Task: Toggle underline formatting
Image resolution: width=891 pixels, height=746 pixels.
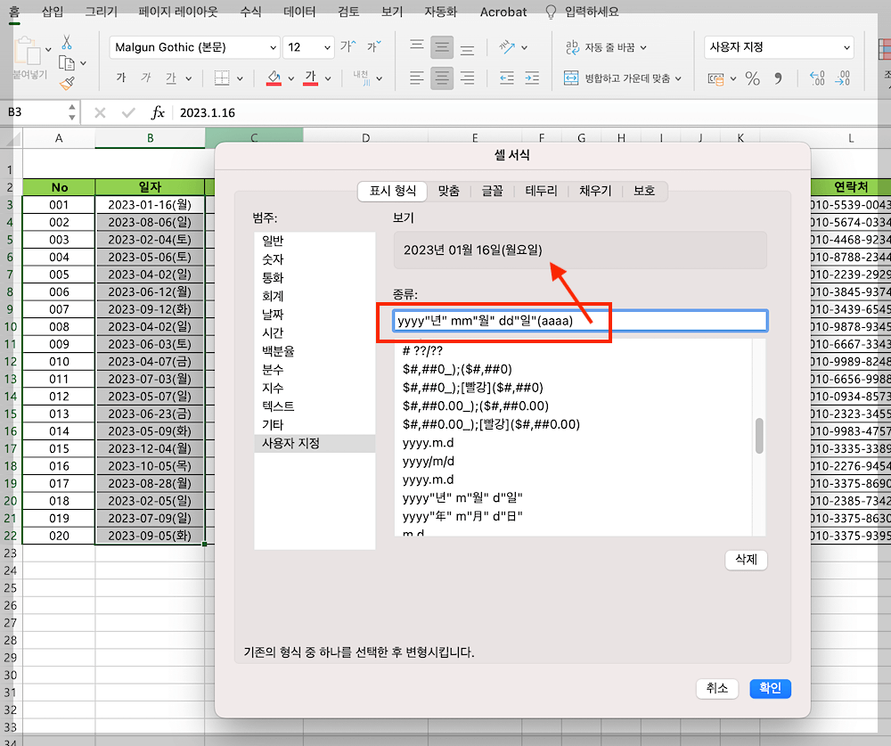Action: click(x=169, y=78)
